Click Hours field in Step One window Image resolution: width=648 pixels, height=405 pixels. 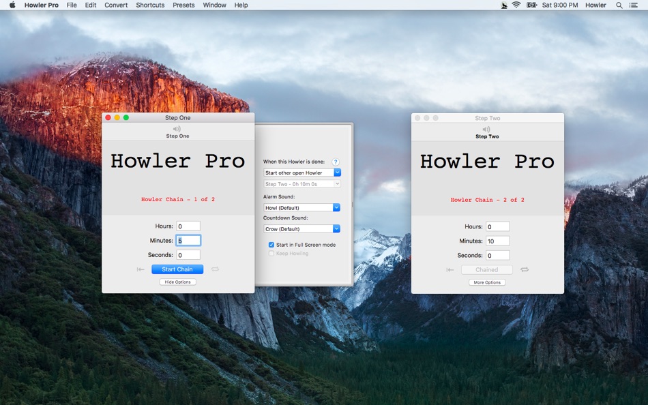(188, 226)
